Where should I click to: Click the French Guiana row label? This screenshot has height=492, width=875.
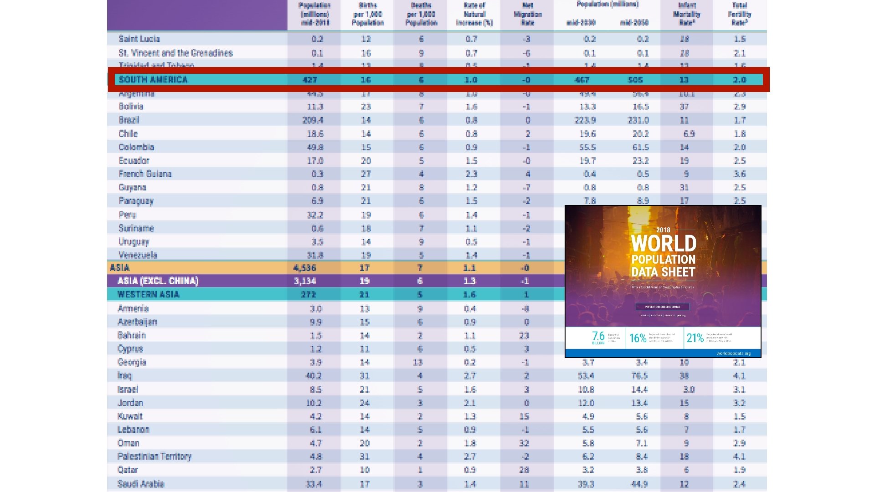(145, 174)
